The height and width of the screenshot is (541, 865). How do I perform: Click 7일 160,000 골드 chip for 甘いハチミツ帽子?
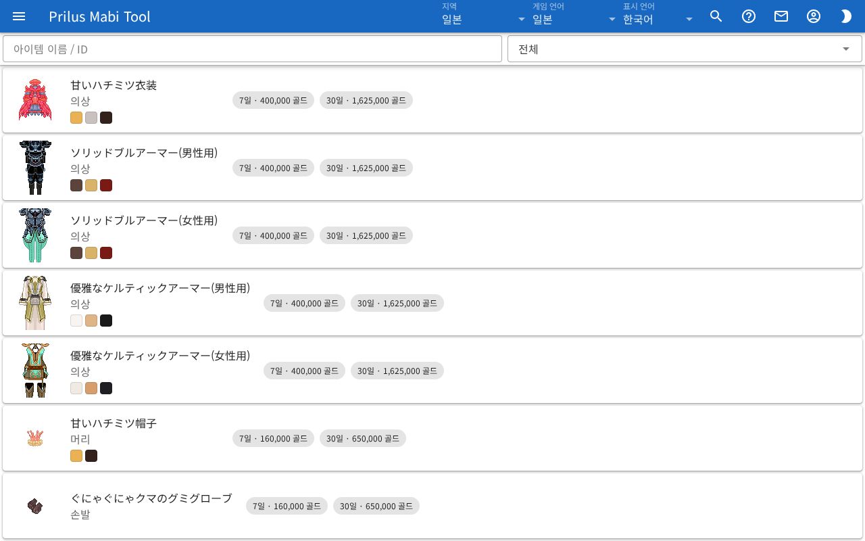[273, 438]
